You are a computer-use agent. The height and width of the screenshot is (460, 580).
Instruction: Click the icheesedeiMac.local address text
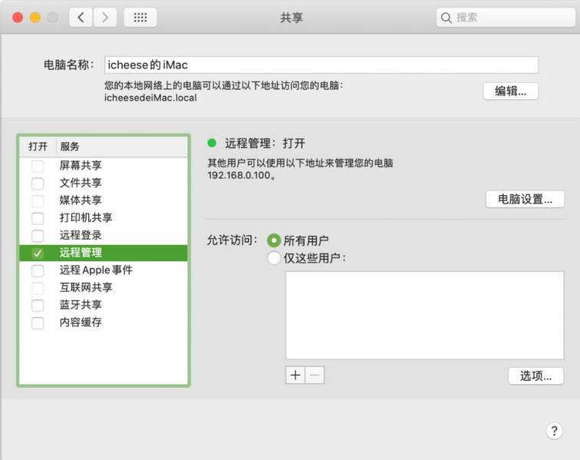[x=150, y=98]
